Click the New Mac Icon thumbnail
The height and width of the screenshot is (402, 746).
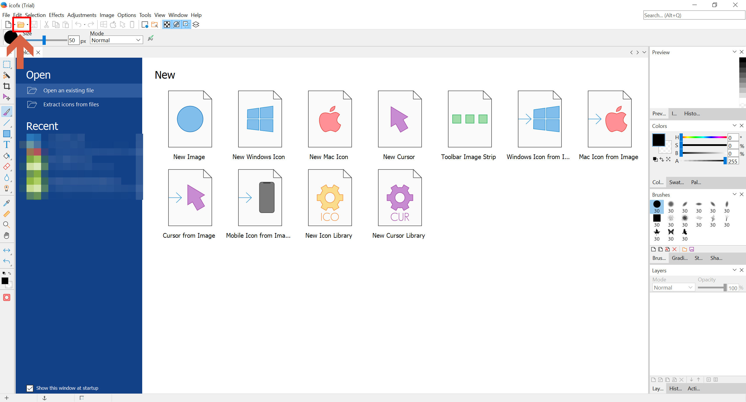(x=330, y=119)
